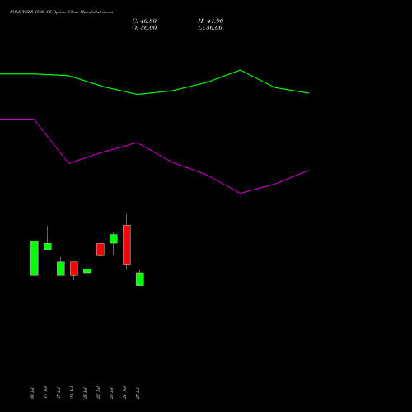The width and height of the screenshot is (412, 412).
Task: Click the tall green candle for 03 Jul
Action: pyautogui.click(x=35, y=258)
